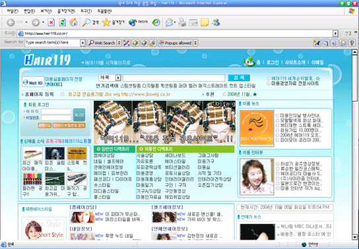Screen dimensions: 359x249
Task: Click the yellow highlighter toolbar icon
Action: pyautogui.click(x=135, y=43)
